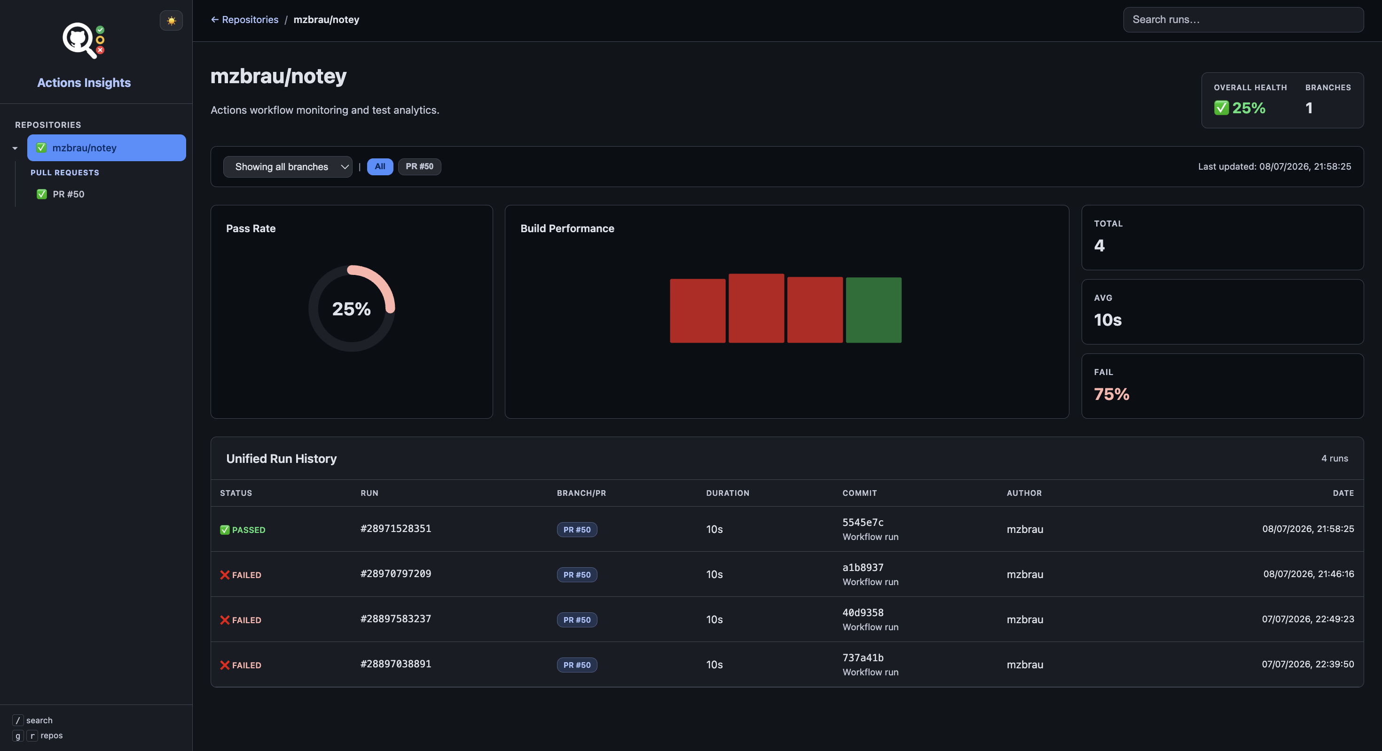Click the first red bar in Build Performance
Image resolution: width=1382 pixels, height=751 pixels.
[698, 311]
